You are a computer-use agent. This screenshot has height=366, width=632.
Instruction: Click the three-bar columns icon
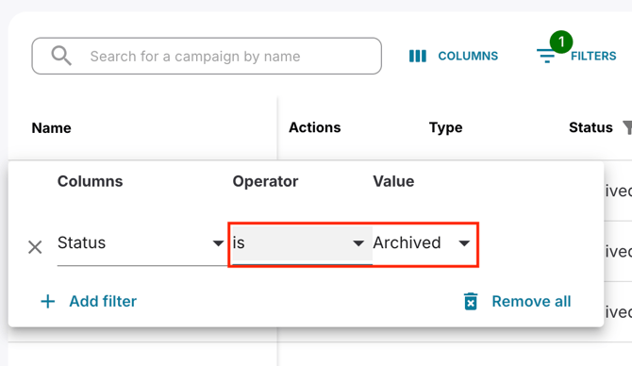tap(418, 56)
